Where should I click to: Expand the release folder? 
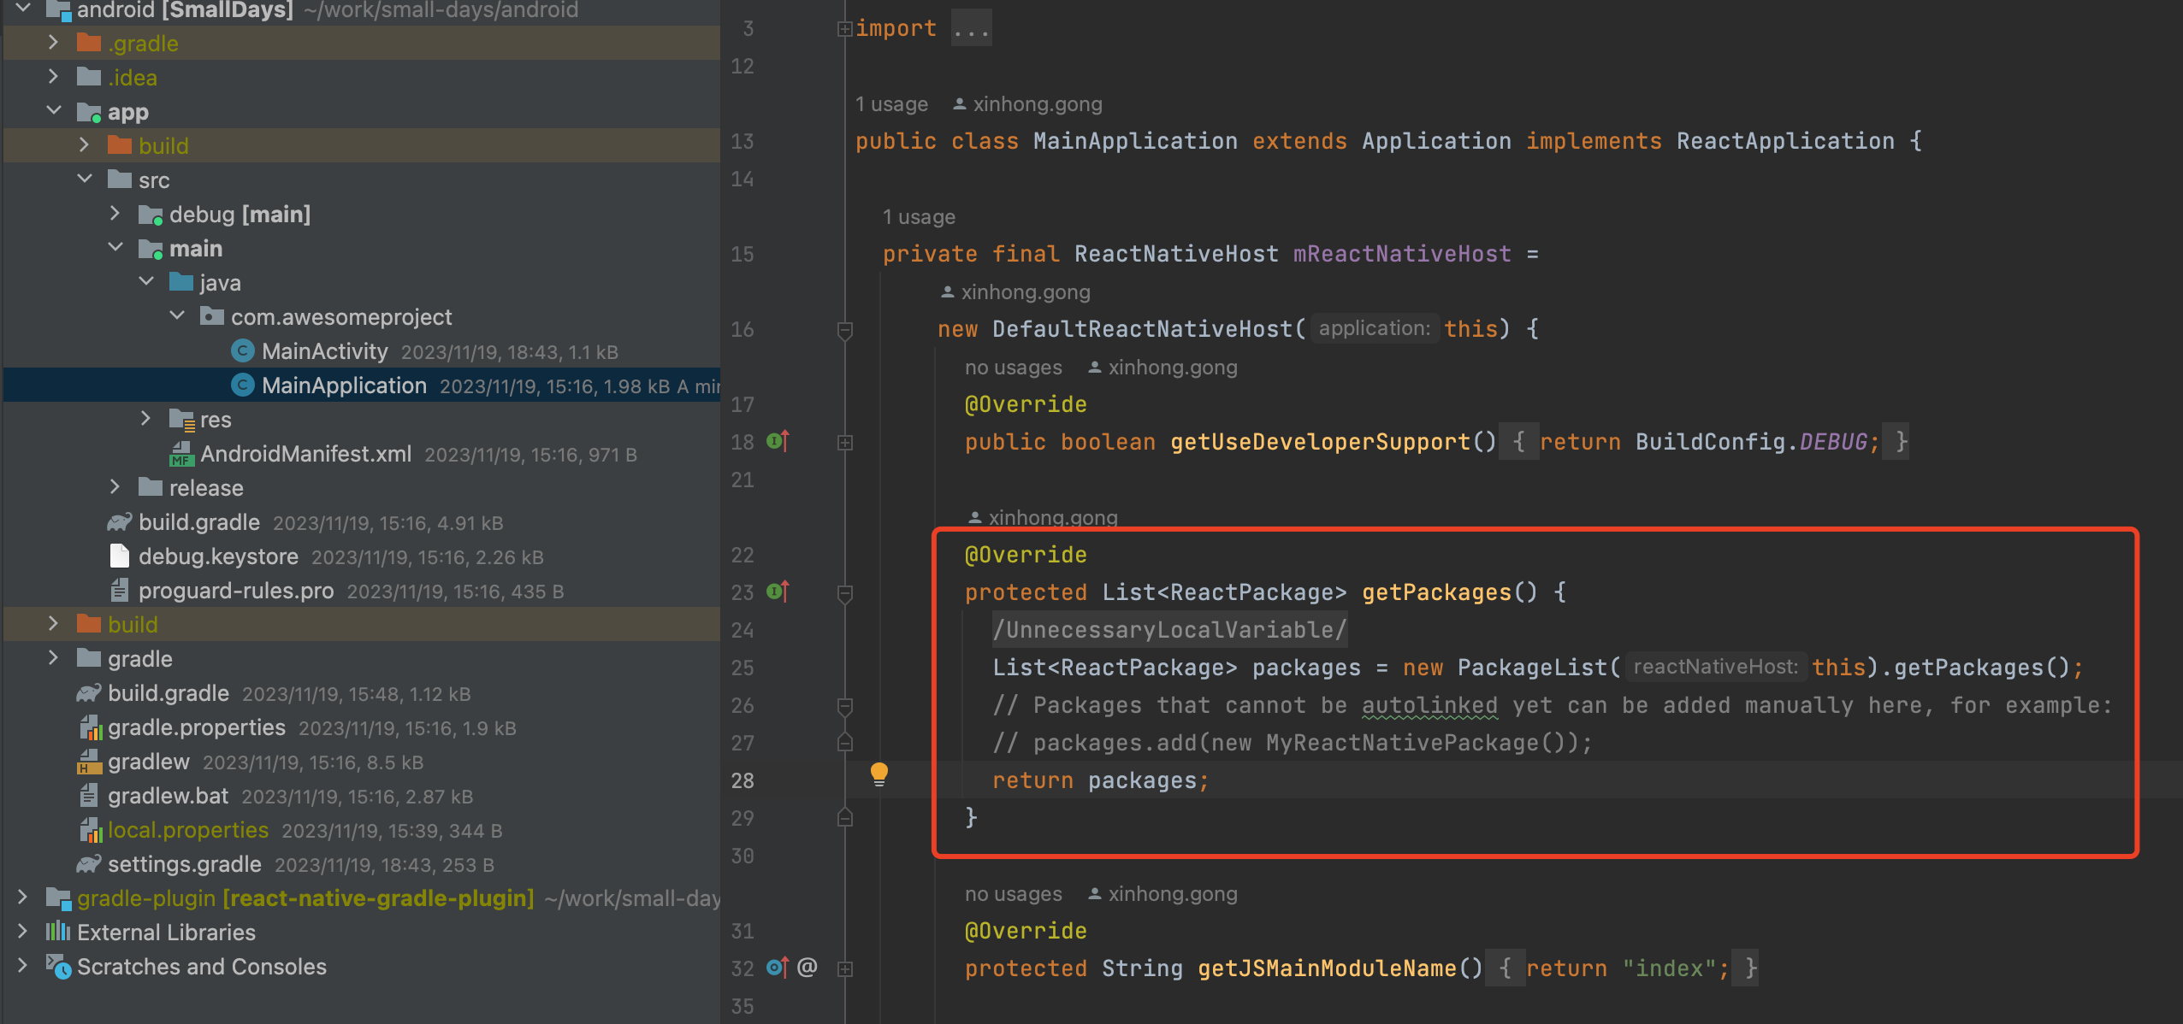coord(115,486)
